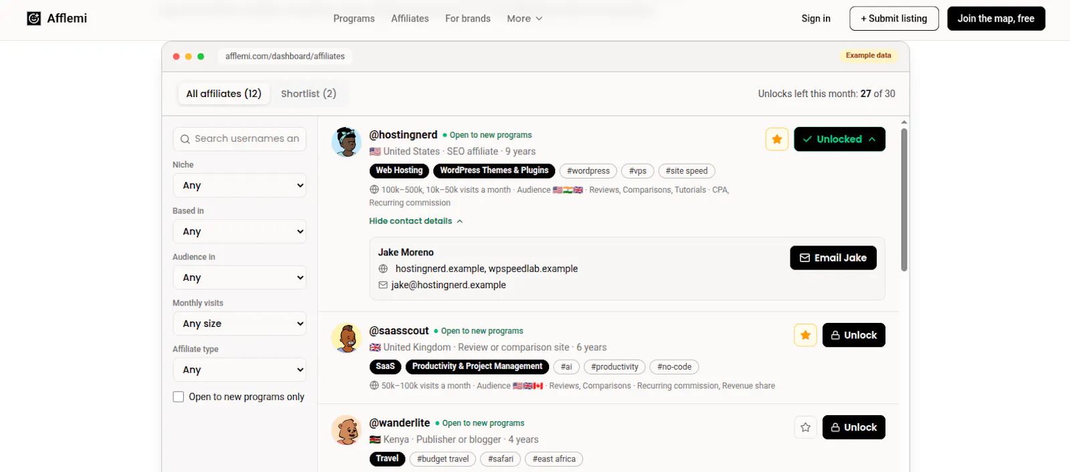The width and height of the screenshot is (1070, 472).
Task: Click Example data badge
Action: coord(868,55)
